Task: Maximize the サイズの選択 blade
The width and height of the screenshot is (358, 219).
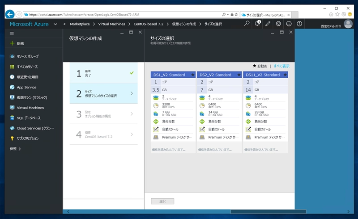Action: 282,32
